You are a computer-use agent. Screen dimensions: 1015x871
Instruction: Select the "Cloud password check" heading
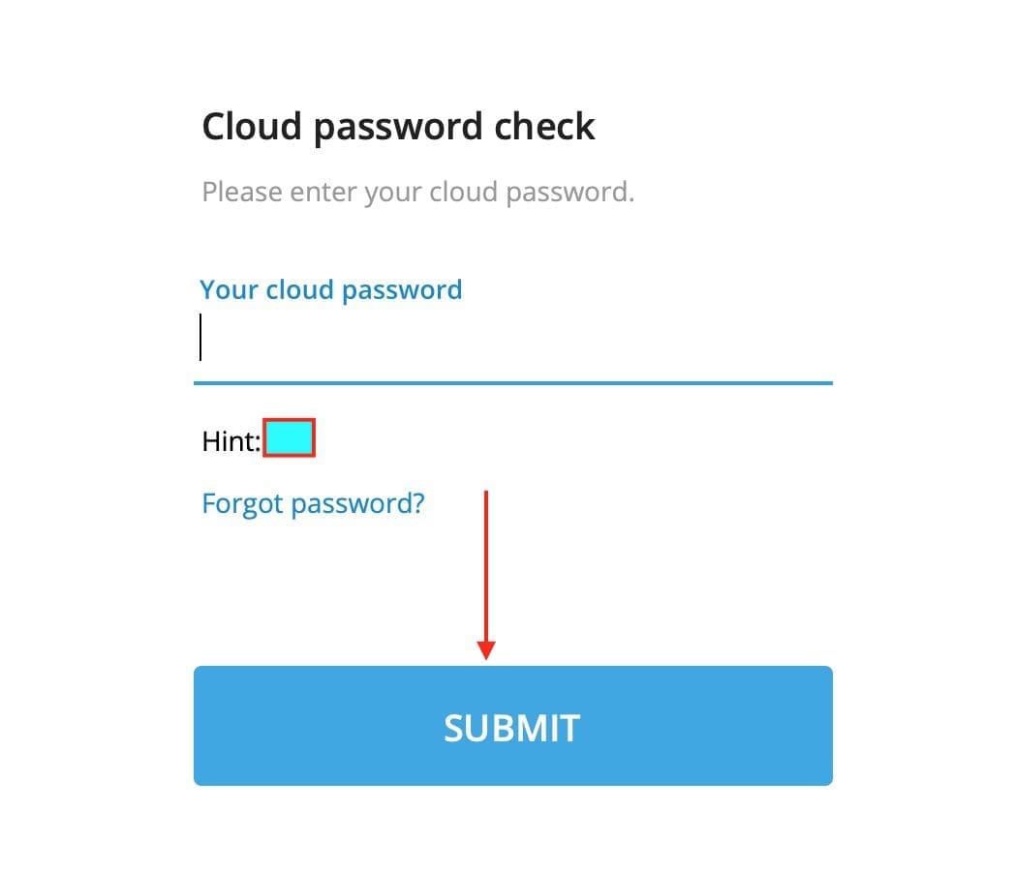point(398,127)
